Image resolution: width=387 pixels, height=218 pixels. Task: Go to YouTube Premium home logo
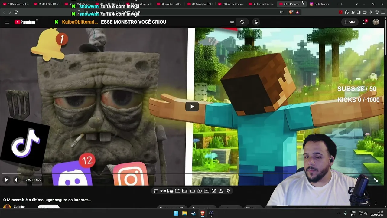pyautogui.click(x=25, y=22)
